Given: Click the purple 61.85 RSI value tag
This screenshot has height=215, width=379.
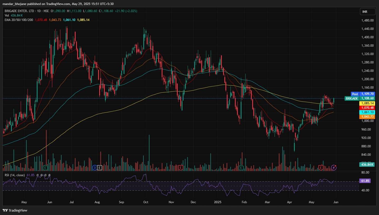Looking at the screenshot, I should click(x=365, y=181).
